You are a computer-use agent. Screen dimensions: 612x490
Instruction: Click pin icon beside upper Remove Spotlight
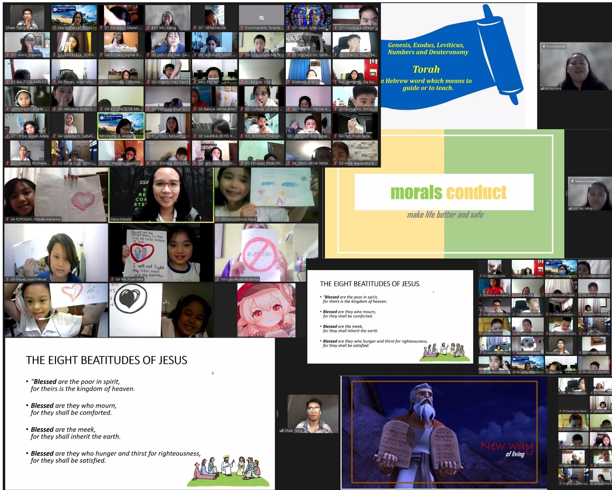(x=544, y=46)
